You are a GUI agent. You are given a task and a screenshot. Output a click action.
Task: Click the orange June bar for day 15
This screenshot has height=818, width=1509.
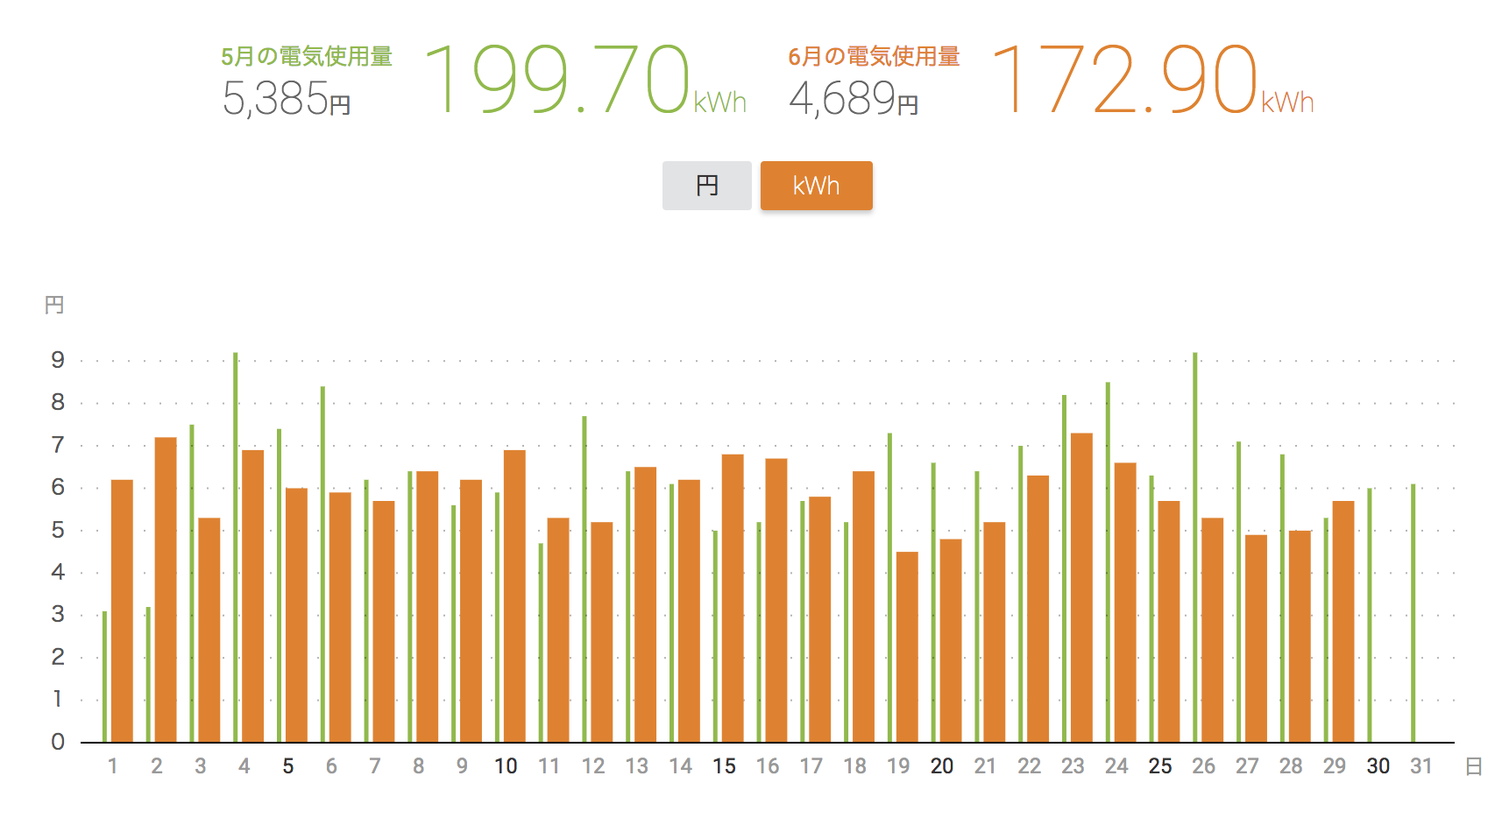733,598
